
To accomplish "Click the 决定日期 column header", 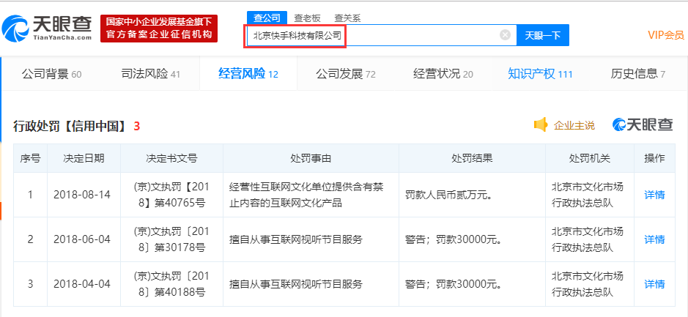I will click(x=84, y=158).
